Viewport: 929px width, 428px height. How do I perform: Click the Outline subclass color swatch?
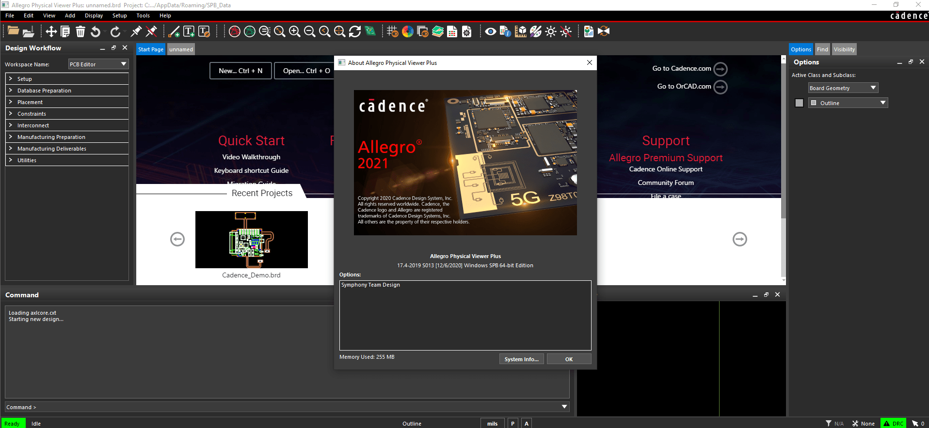[799, 103]
